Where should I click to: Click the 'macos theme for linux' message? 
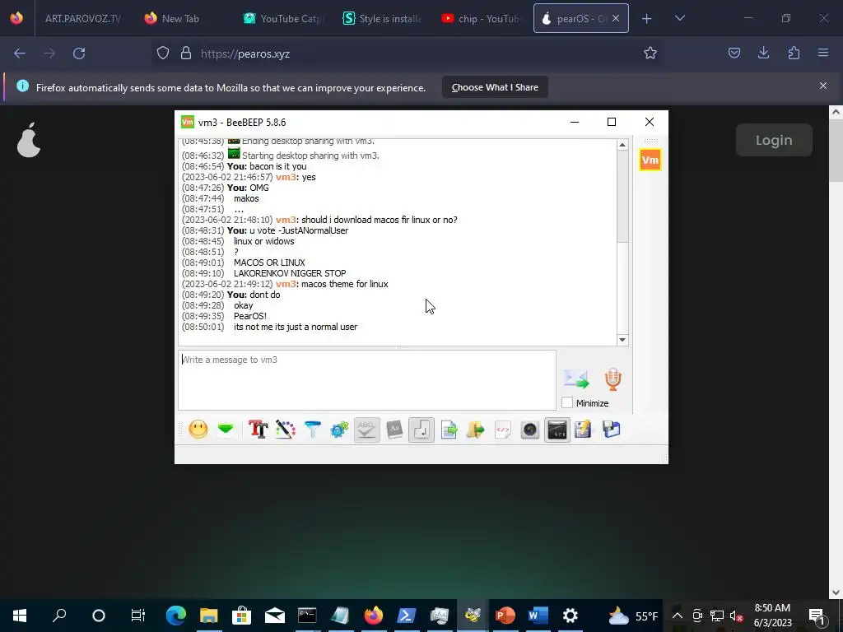coord(345,284)
